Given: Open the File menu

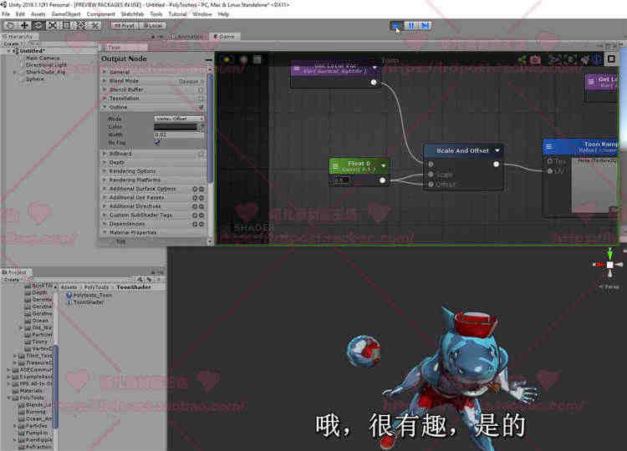Looking at the screenshot, I should [6, 14].
